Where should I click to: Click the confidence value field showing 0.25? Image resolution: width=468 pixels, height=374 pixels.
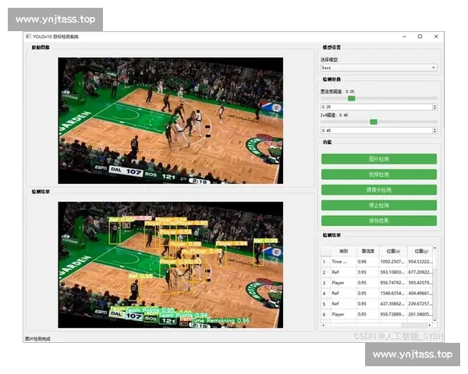pyautogui.click(x=374, y=107)
